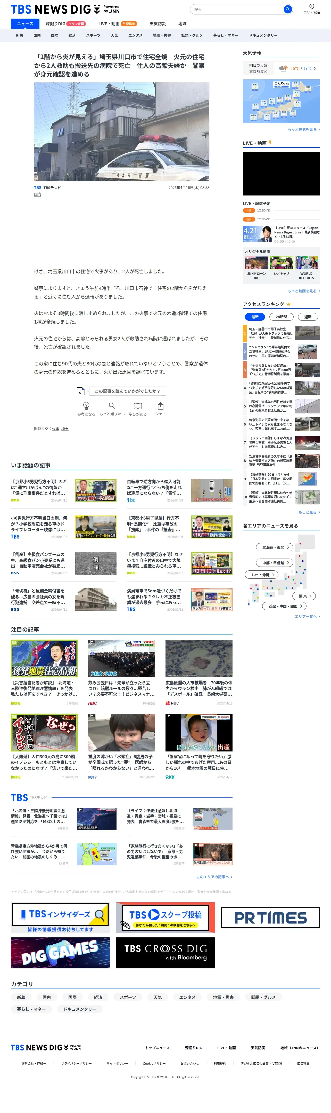Open the 天気防災 tab

click(158, 24)
